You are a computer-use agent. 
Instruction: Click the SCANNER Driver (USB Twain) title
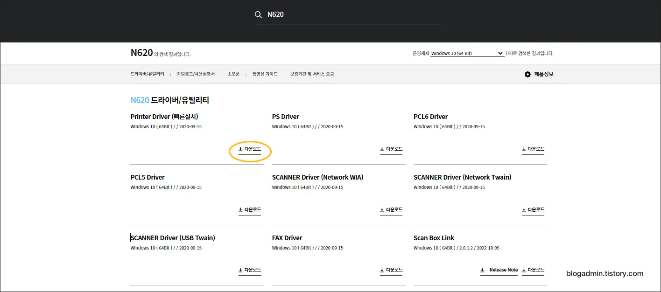coord(173,238)
